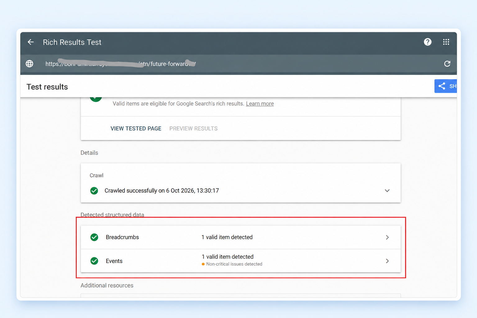Go back using the header arrow
This screenshot has height=318, width=477.
30,42
